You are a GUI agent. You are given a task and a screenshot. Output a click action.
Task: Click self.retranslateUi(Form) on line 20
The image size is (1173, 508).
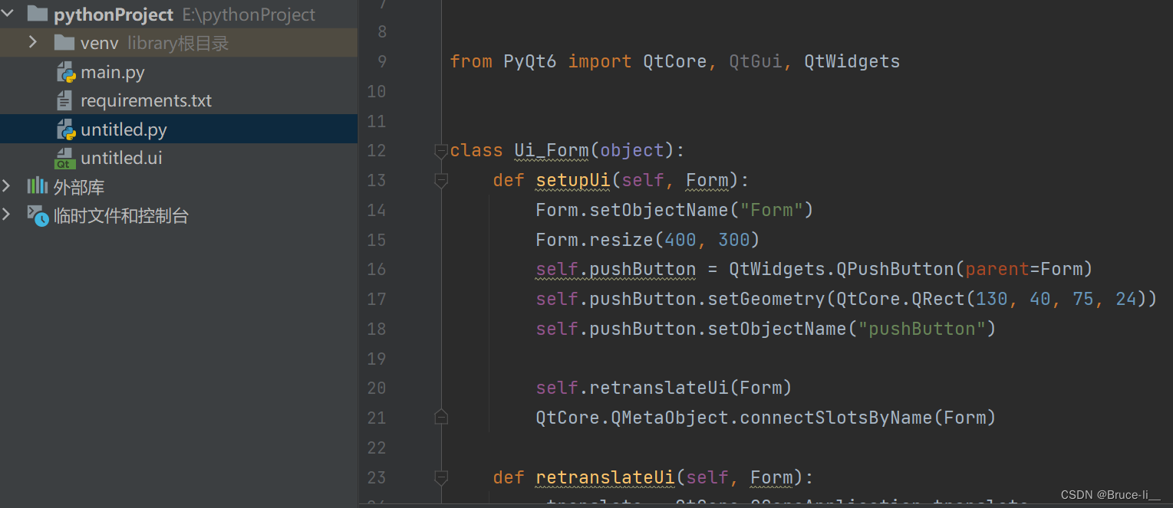click(x=664, y=388)
